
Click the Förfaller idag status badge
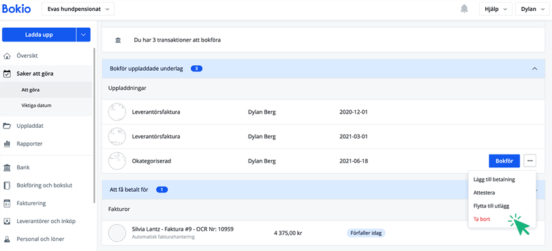click(x=366, y=233)
